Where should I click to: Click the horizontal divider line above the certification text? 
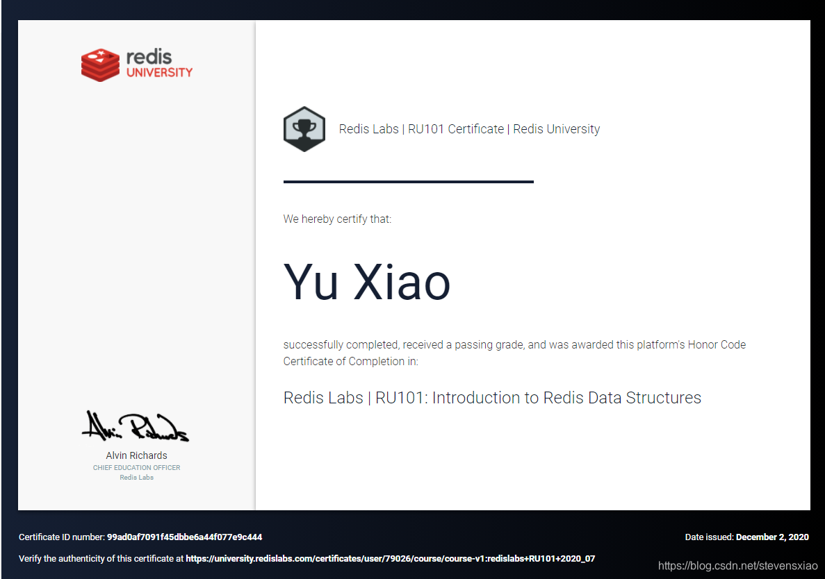408,183
